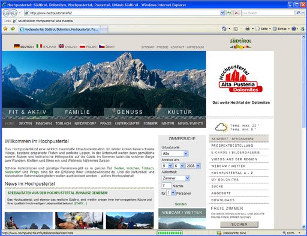Click the Add to Favorites icon
The width and height of the screenshot is (307, 236).
pos(13,29)
